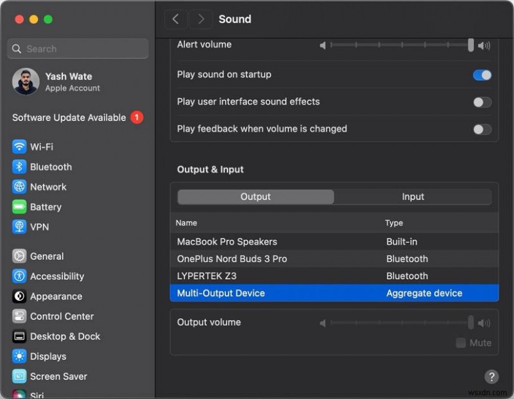The image size is (514, 399).
Task: Click the Name column header
Action: [186, 223]
